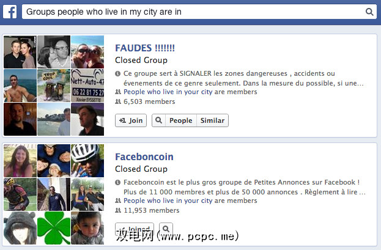Viewport: 381px width, 250px height.
Task: Click members icon beside 11,953 members
Action: click(x=118, y=210)
